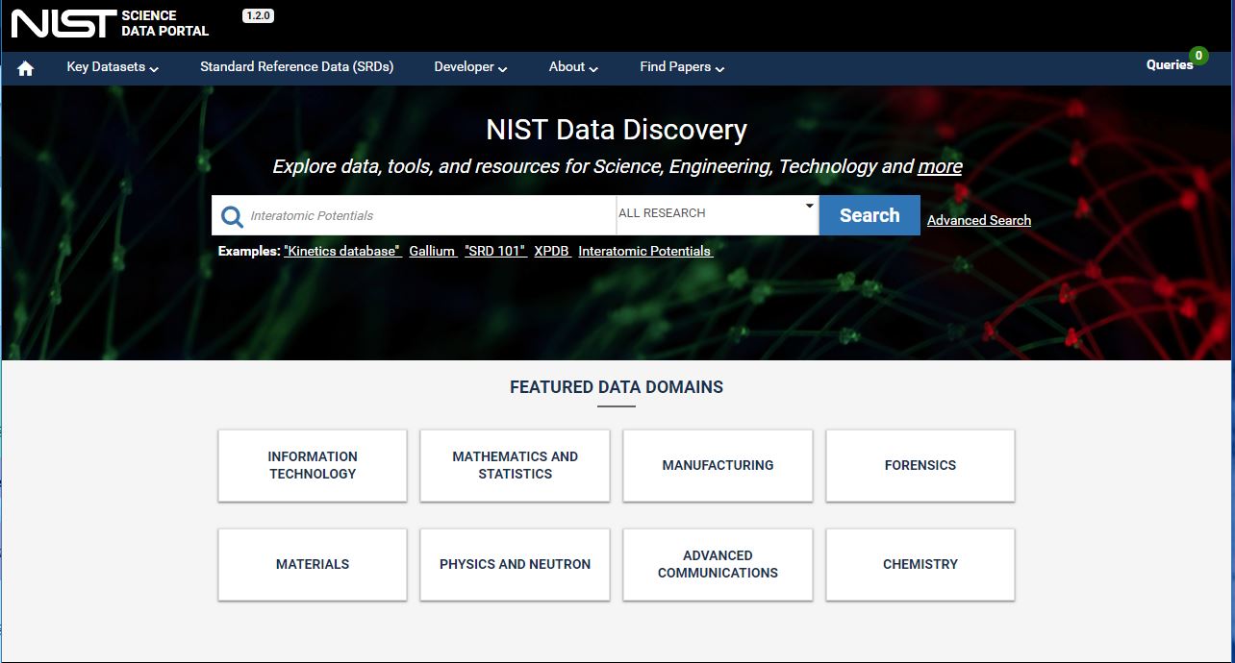Expand the About menu
This screenshot has height=663, width=1235.
[573, 67]
